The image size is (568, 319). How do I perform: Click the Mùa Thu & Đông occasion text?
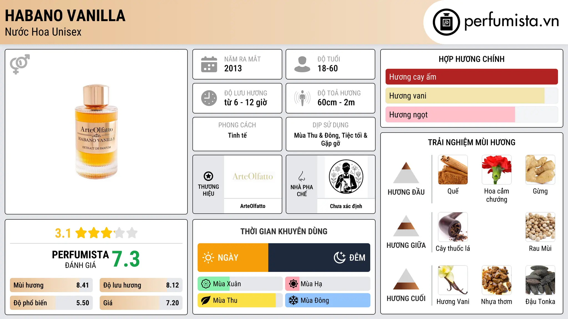[331, 139]
